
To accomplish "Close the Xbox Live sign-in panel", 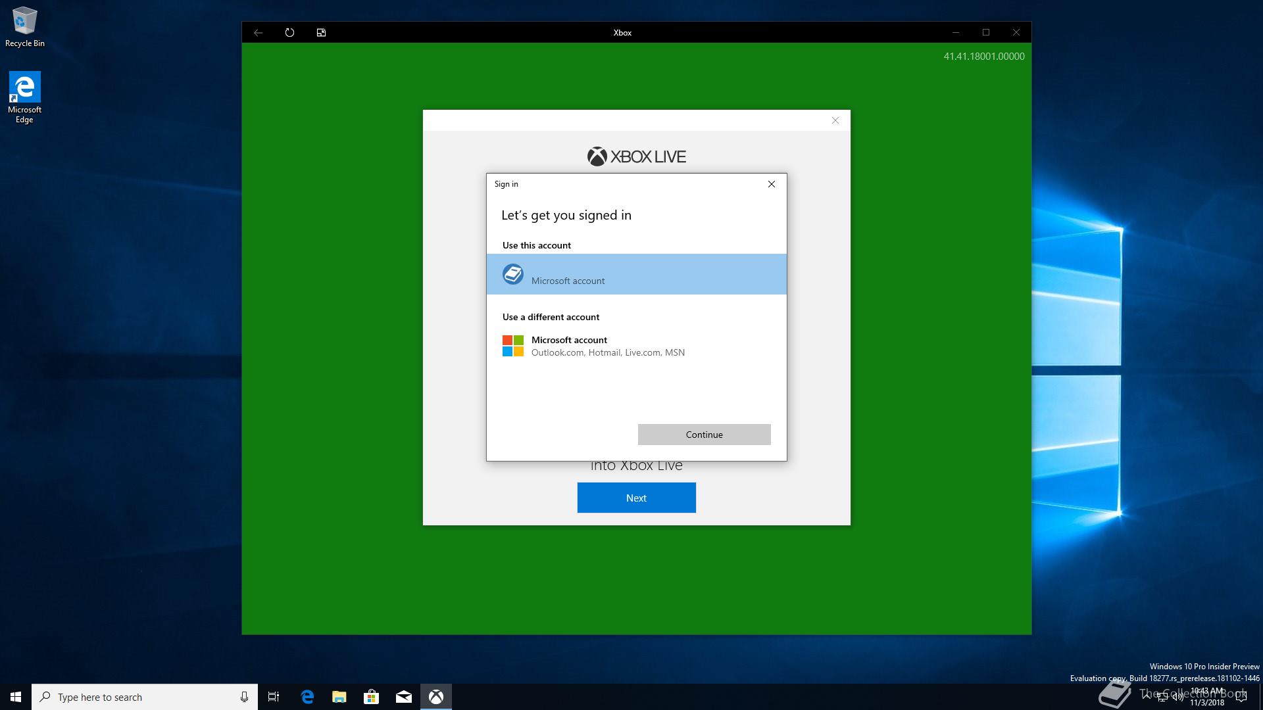I will click(835, 120).
